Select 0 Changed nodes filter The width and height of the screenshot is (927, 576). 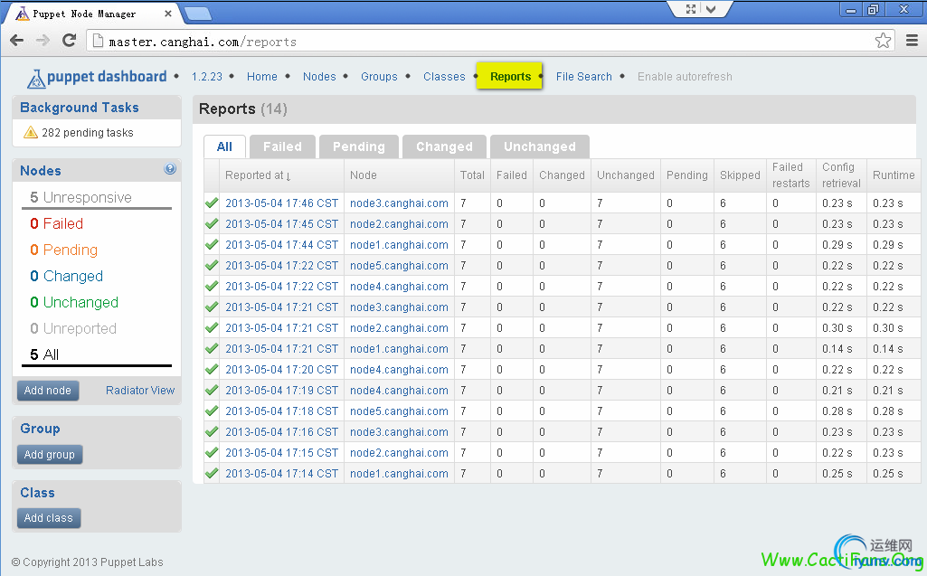[x=67, y=276]
